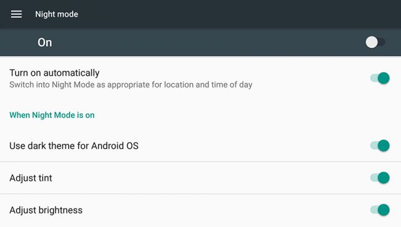The width and height of the screenshot is (401, 227).
Task: Toggle the main Night mode On switch
Action: tap(376, 42)
